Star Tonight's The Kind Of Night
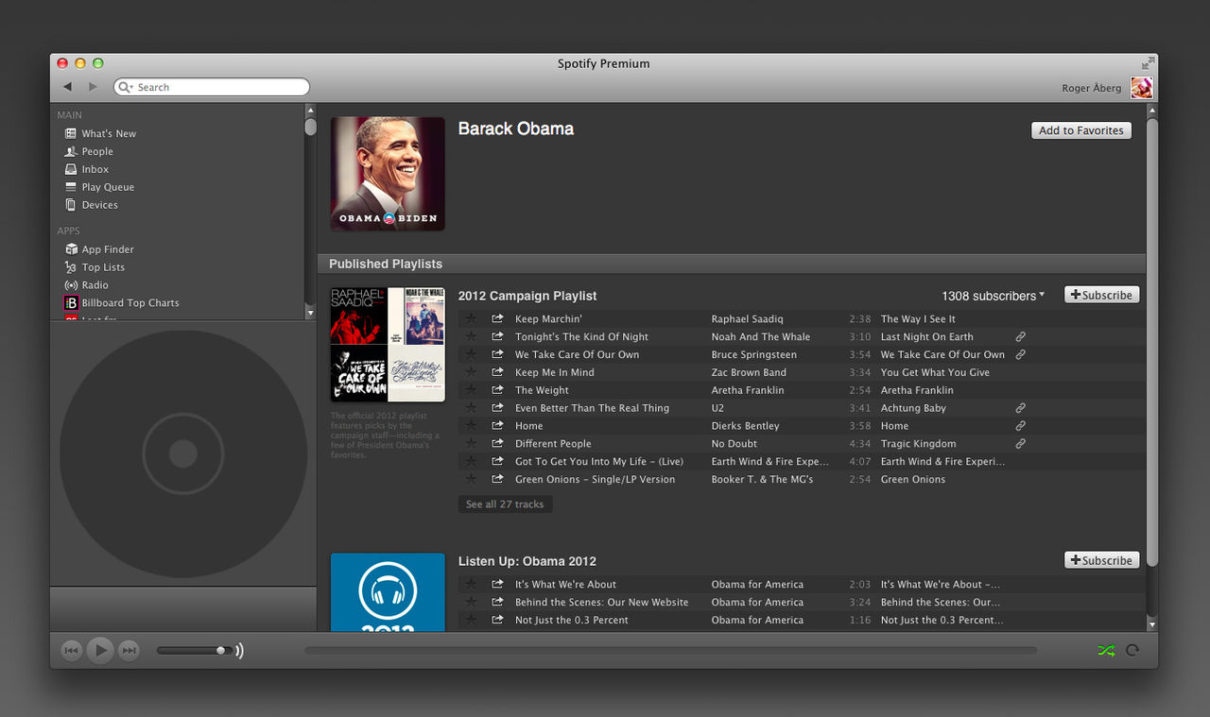Viewport: 1210px width, 717px height. pos(471,336)
